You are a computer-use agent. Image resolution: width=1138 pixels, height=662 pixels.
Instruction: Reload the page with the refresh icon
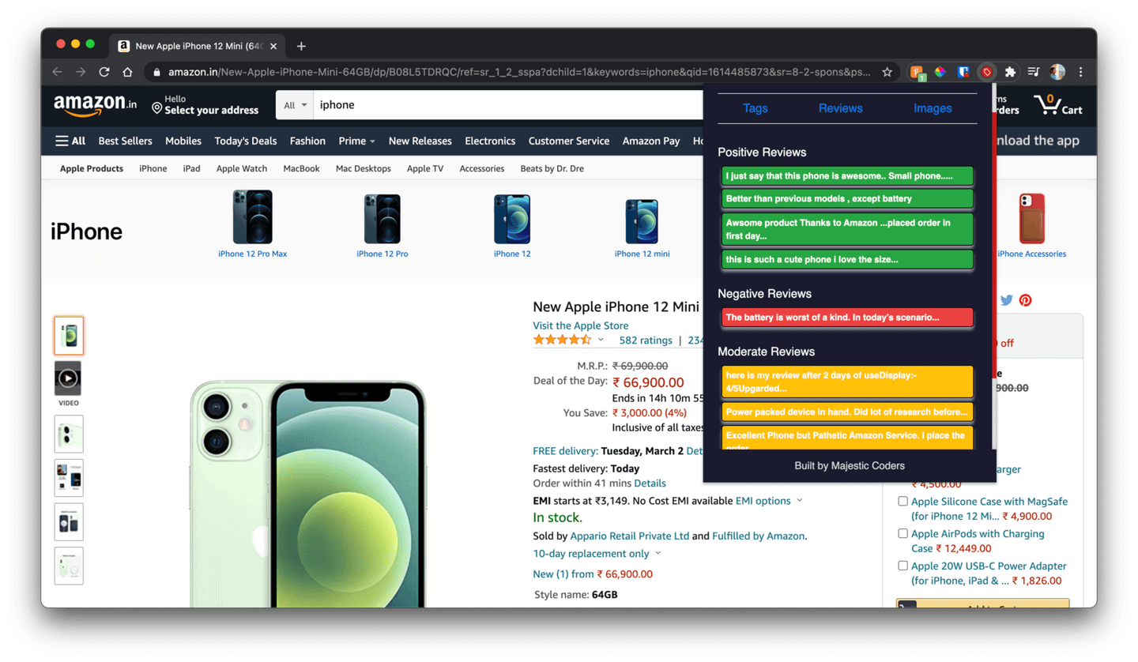tap(104, 72)
